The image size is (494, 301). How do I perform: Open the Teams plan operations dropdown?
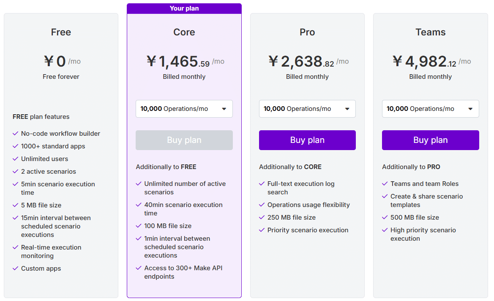(x=430, y=109)
